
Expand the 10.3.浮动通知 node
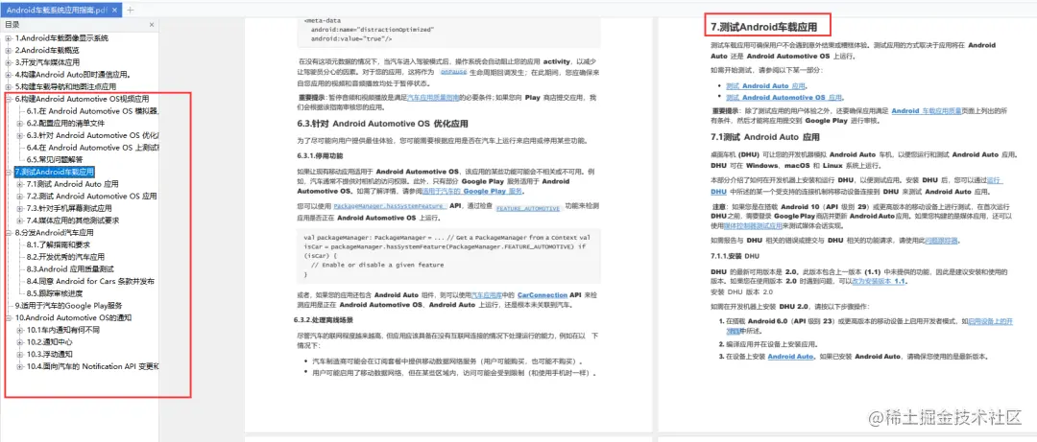(20, 354)
